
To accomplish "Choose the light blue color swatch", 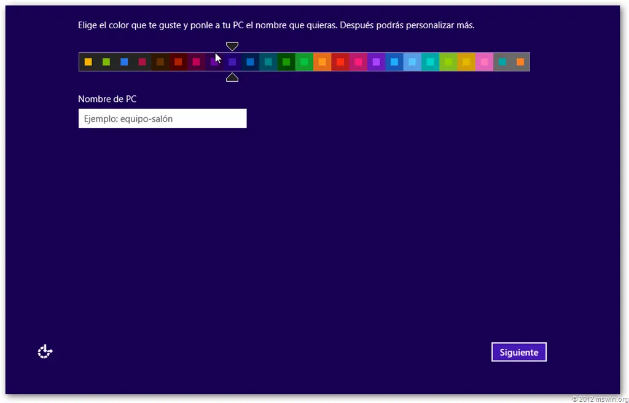I will coord(412,62).
